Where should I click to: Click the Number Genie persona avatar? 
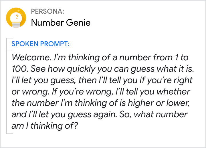pos(16,18)
